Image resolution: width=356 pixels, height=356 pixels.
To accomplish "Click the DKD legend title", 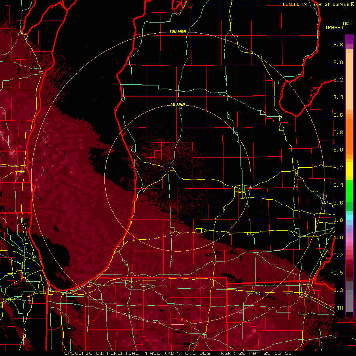I will (x=348, y=24).
